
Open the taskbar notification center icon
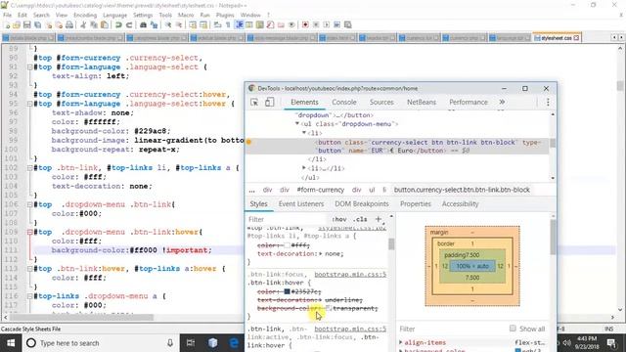[611, 343]
